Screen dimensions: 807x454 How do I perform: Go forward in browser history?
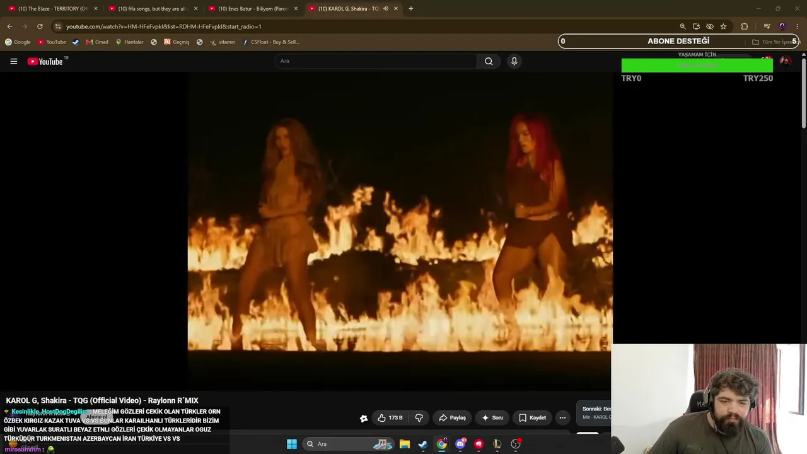(x=25, y=26)
